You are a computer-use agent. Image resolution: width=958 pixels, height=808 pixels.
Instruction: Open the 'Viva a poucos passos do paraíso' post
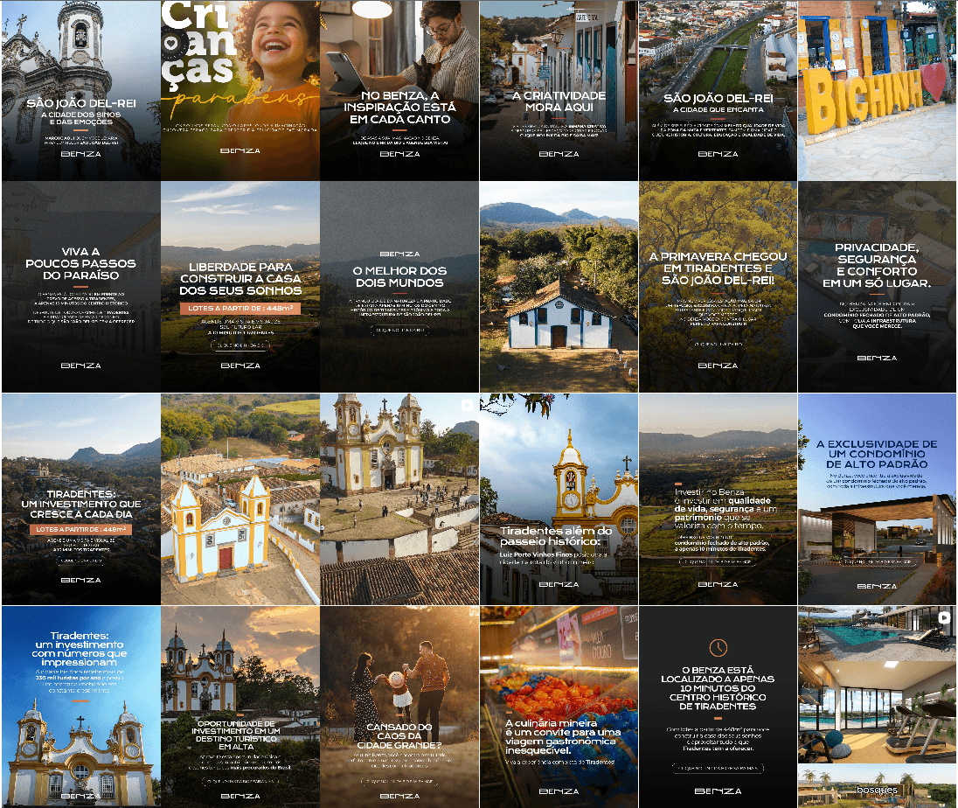click(80, 287)
